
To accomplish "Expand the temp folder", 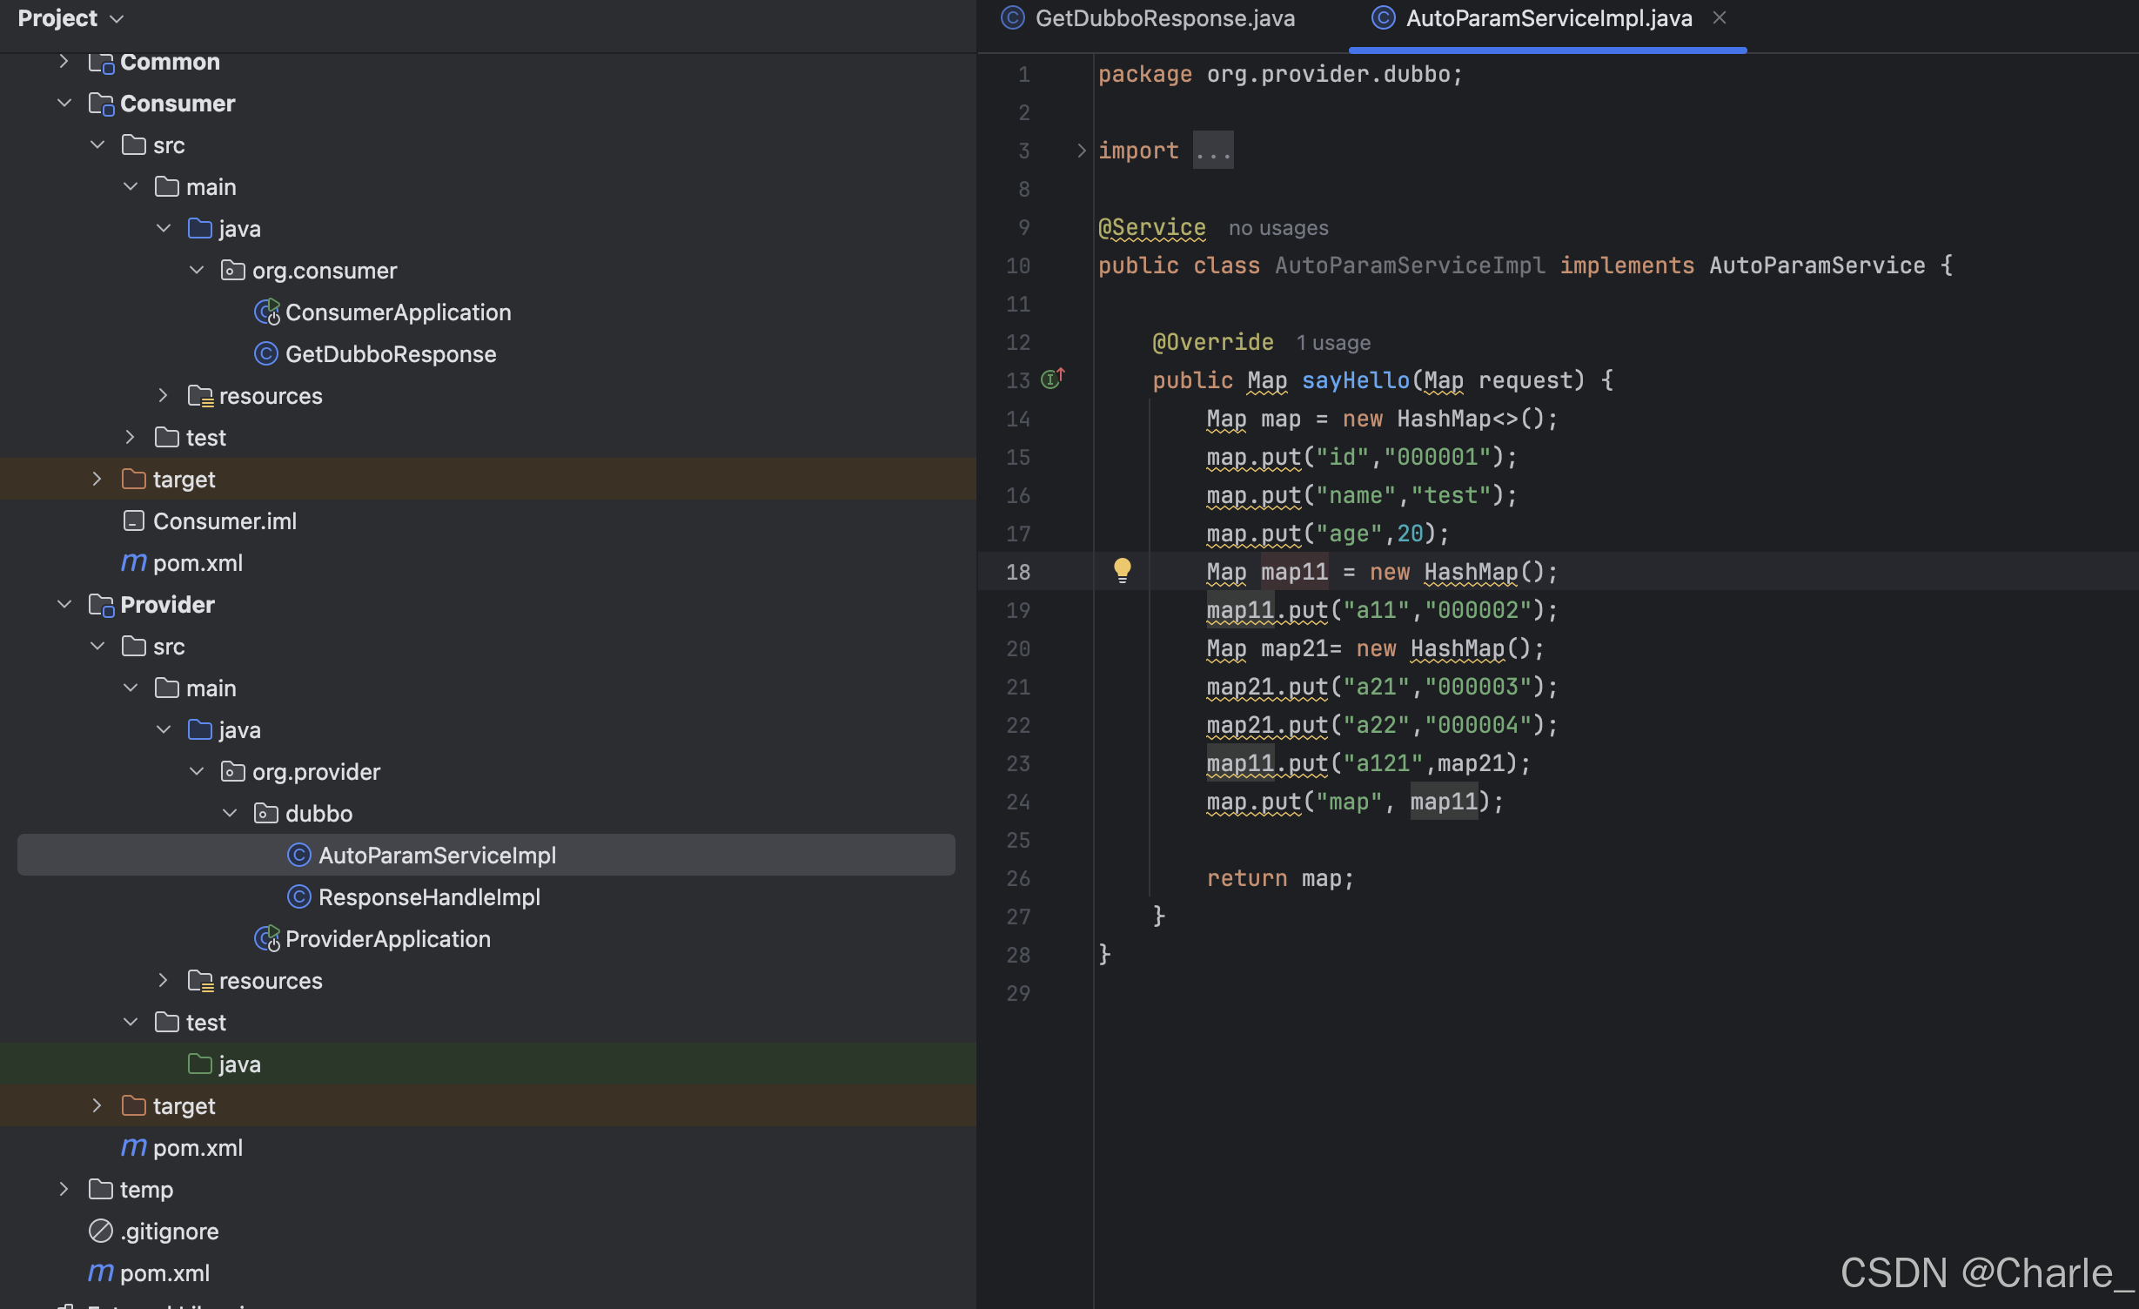I will (64, 1190).
